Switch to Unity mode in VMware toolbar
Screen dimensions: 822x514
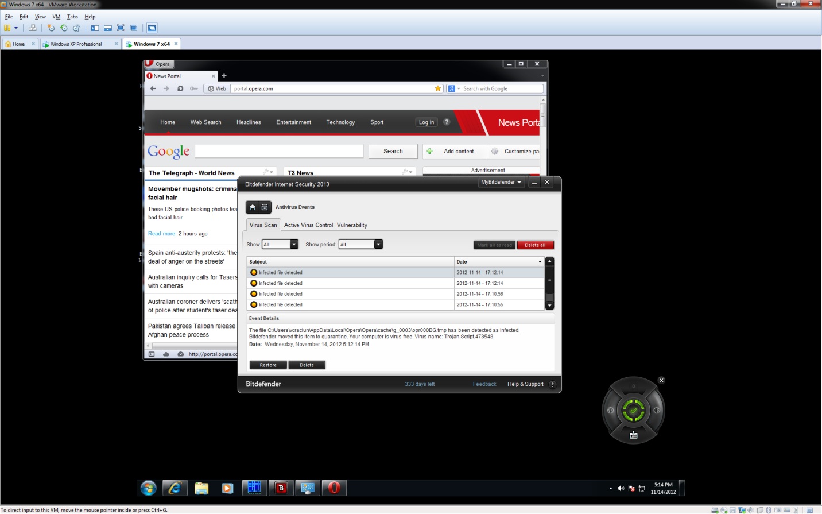tap(134, 28)
